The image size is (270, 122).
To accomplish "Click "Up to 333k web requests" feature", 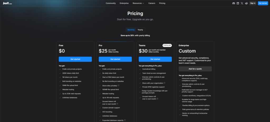I will click(x=71, y=94).
